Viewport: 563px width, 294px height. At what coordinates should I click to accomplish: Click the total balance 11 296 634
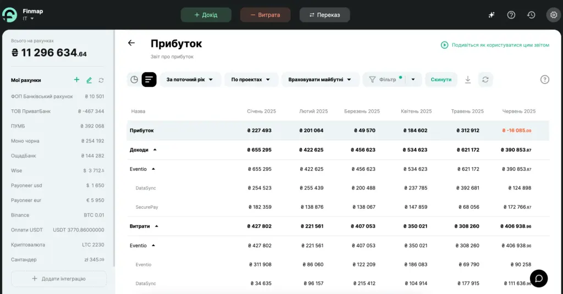pos(49,53)
